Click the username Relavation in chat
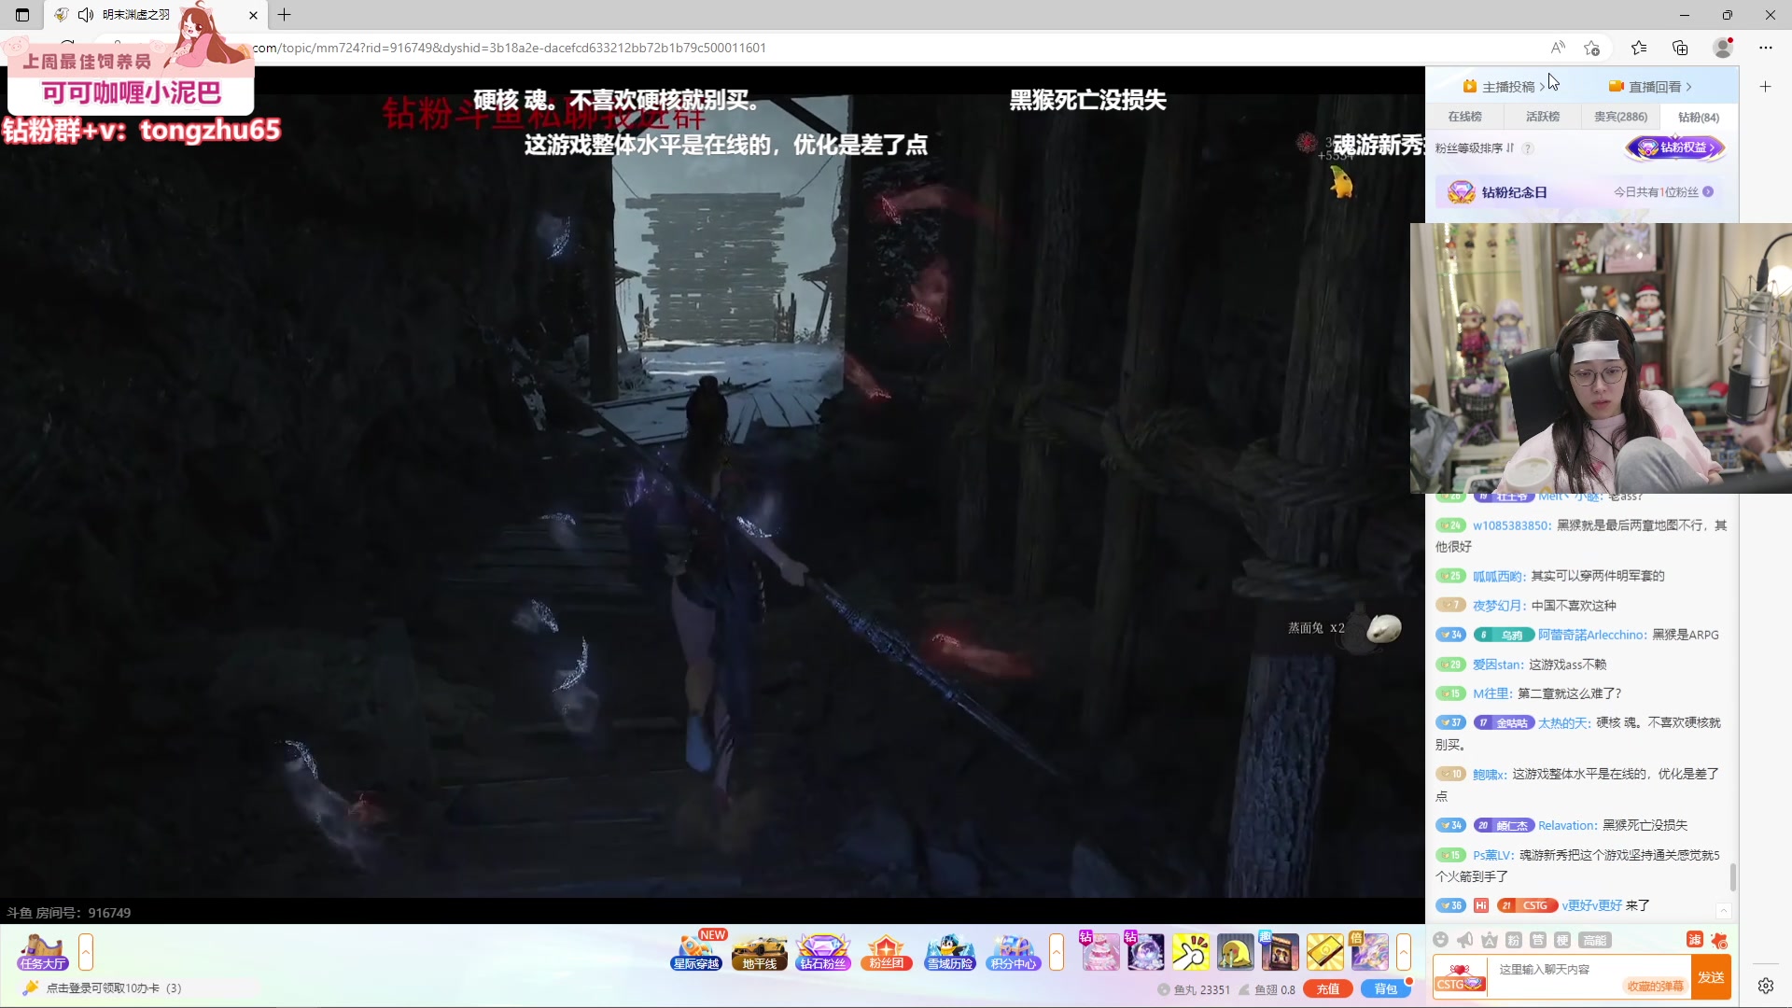The height and width of the screenshot is (1008, 1792). tap(1567, 825)
